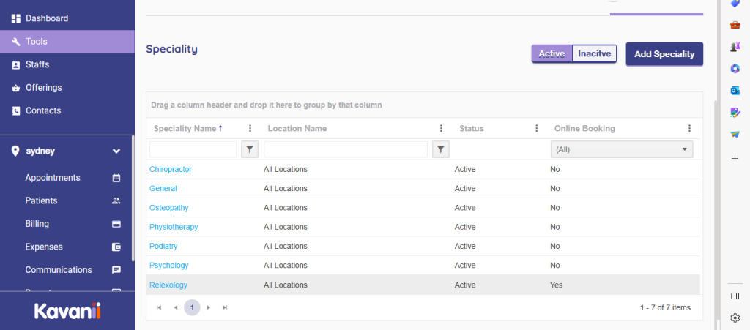
Task: Go to Appointments in the sidebar
Action: pyautogui.click(x=53, y=178)
